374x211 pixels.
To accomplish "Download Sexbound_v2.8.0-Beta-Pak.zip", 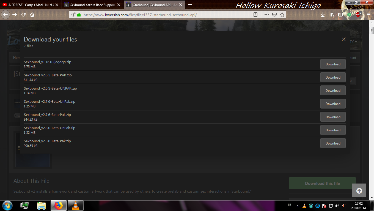I will tap(333, 143).
